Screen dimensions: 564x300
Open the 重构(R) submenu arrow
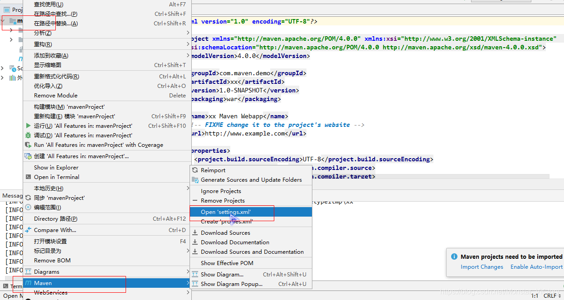(x=188, y=44)
